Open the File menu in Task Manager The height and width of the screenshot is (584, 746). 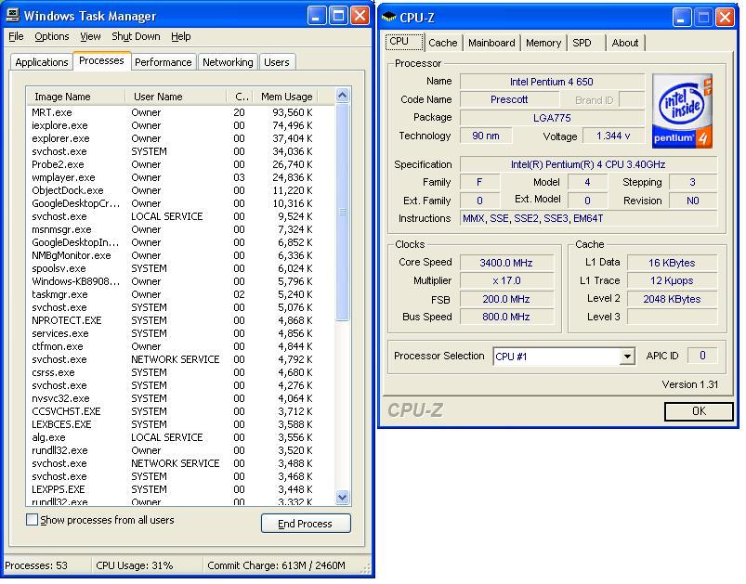tap(16, 36)
